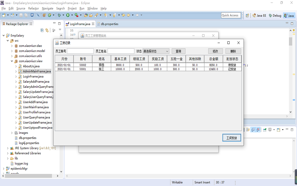Collapse the EmpSalary project node
Image resolution: width=297 pixels, height=186 pixels.
tap(4, 36)
